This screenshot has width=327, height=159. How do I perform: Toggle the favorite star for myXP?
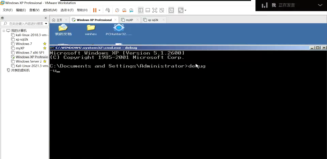[x=45, y=48]
